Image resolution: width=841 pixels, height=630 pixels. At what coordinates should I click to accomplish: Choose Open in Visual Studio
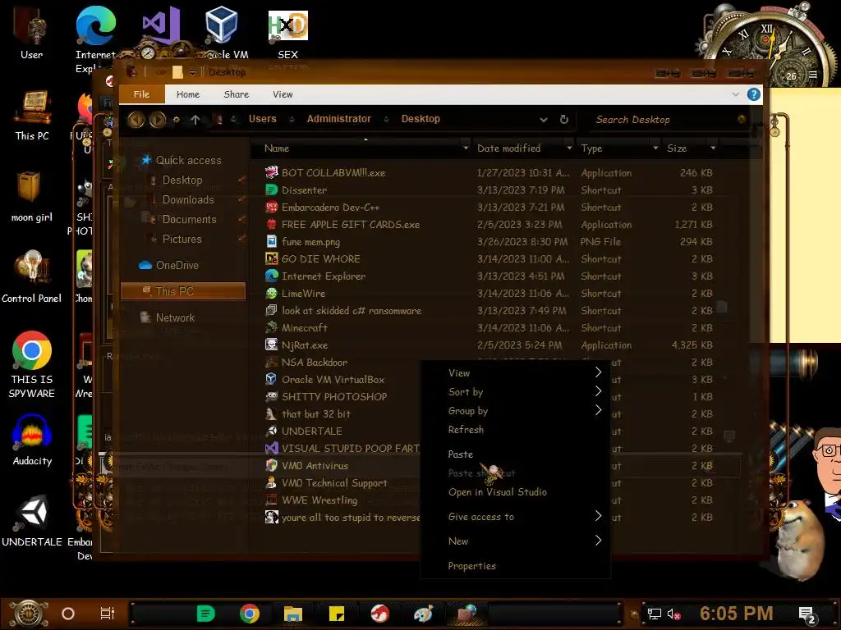point(516,492)
